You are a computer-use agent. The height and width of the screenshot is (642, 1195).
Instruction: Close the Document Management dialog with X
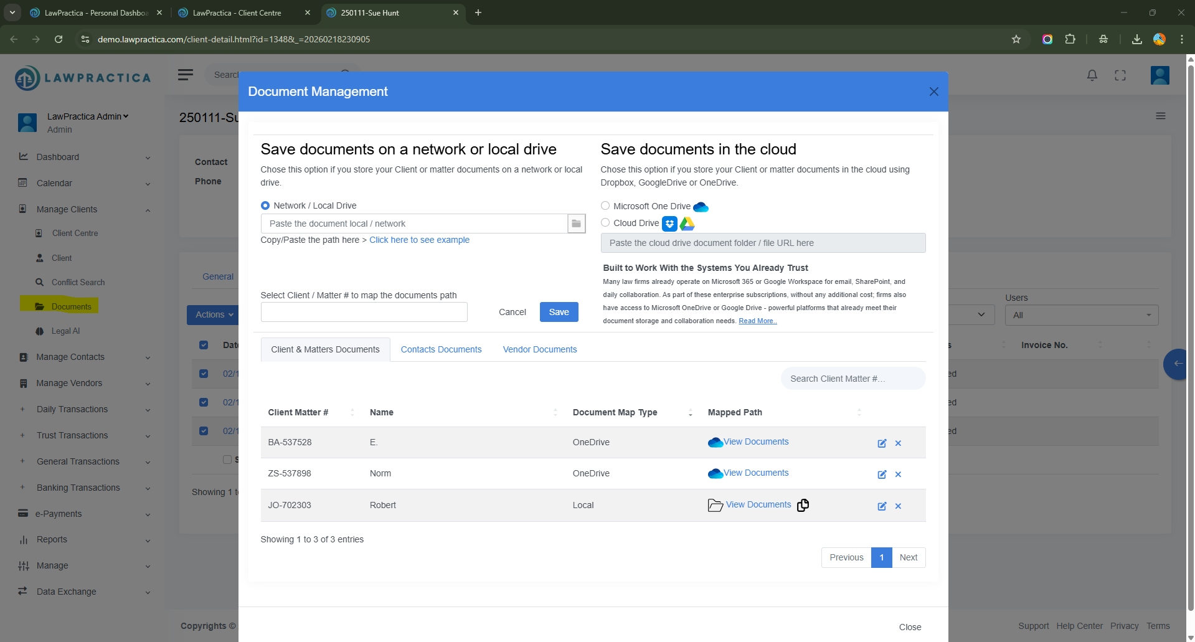pos(933,92)
